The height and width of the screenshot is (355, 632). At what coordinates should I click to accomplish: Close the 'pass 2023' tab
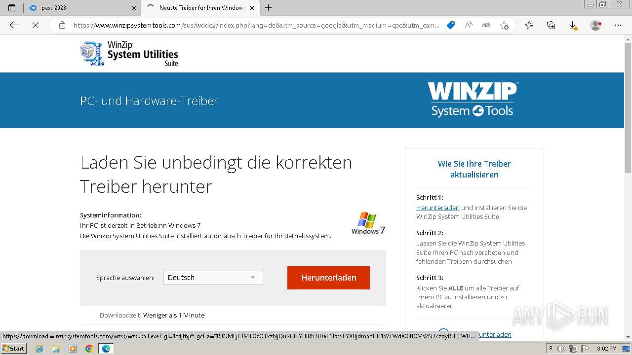coord(134,8)
